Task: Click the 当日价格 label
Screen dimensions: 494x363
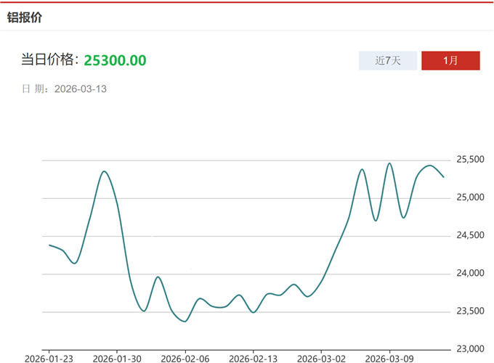Action: (50, 60)
